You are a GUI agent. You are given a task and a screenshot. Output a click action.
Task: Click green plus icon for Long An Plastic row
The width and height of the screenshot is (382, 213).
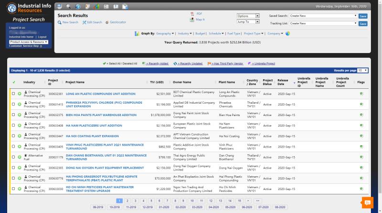click(20, 94)
